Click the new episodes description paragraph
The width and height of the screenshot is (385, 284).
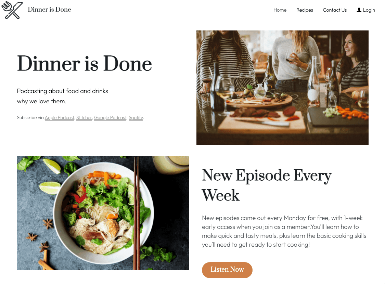click(284, 231)
